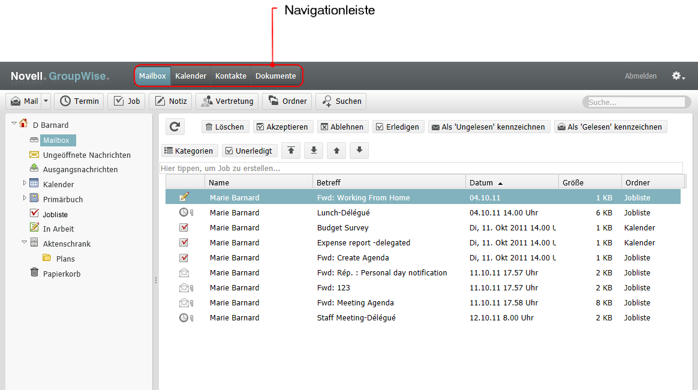
Task: Click the Papierkorb trash icon
Action: [34, 272]
